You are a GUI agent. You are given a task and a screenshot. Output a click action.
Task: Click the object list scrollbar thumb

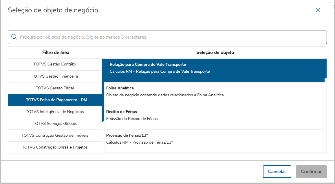coord(326,68)
